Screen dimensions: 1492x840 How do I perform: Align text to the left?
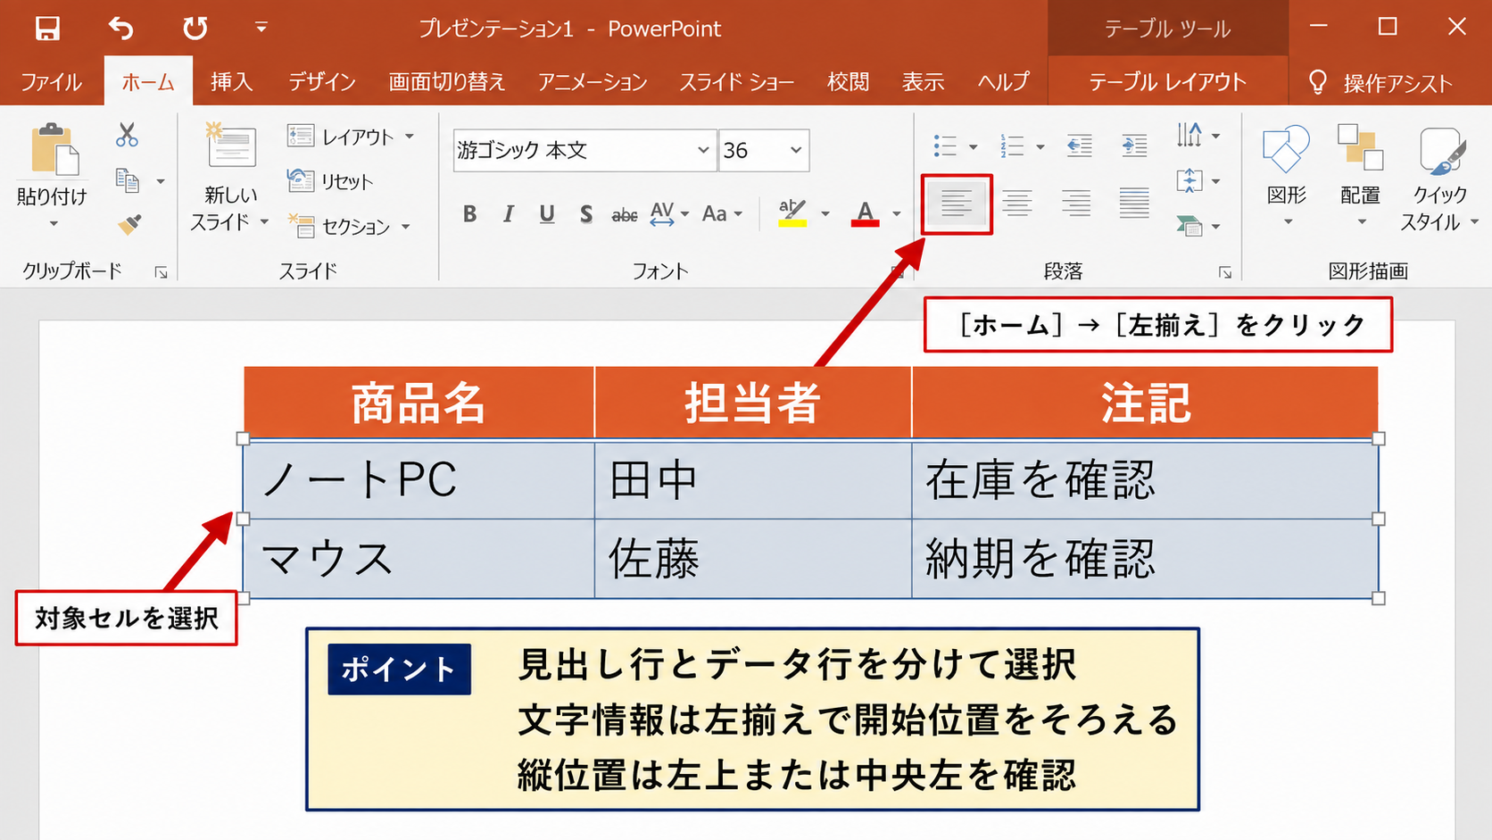[956, 204]
